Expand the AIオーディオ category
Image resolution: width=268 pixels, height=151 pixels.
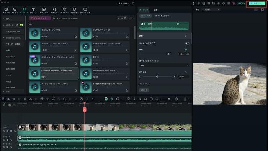[x=4, y=25]
